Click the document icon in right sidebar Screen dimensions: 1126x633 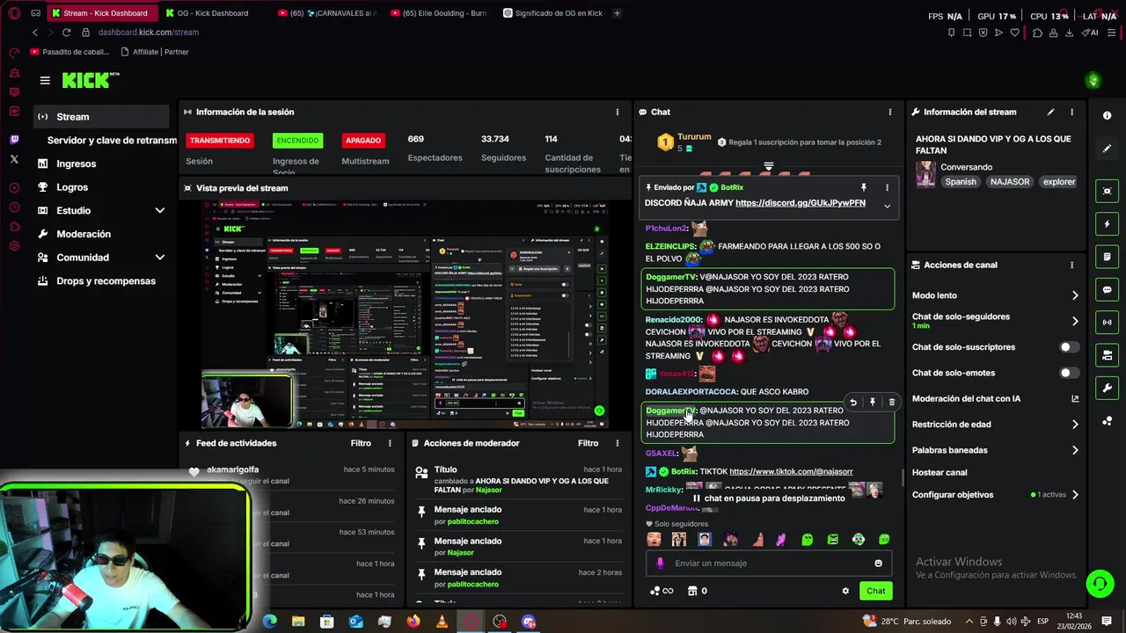click(1107, 257)
